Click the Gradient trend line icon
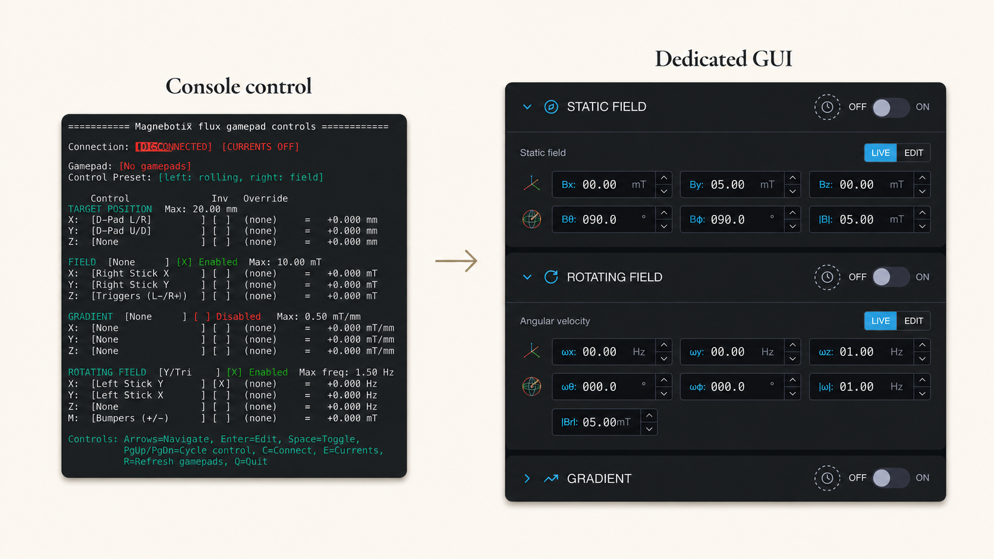The width and height of the screenshot is (994, 559). pos(551,478)
